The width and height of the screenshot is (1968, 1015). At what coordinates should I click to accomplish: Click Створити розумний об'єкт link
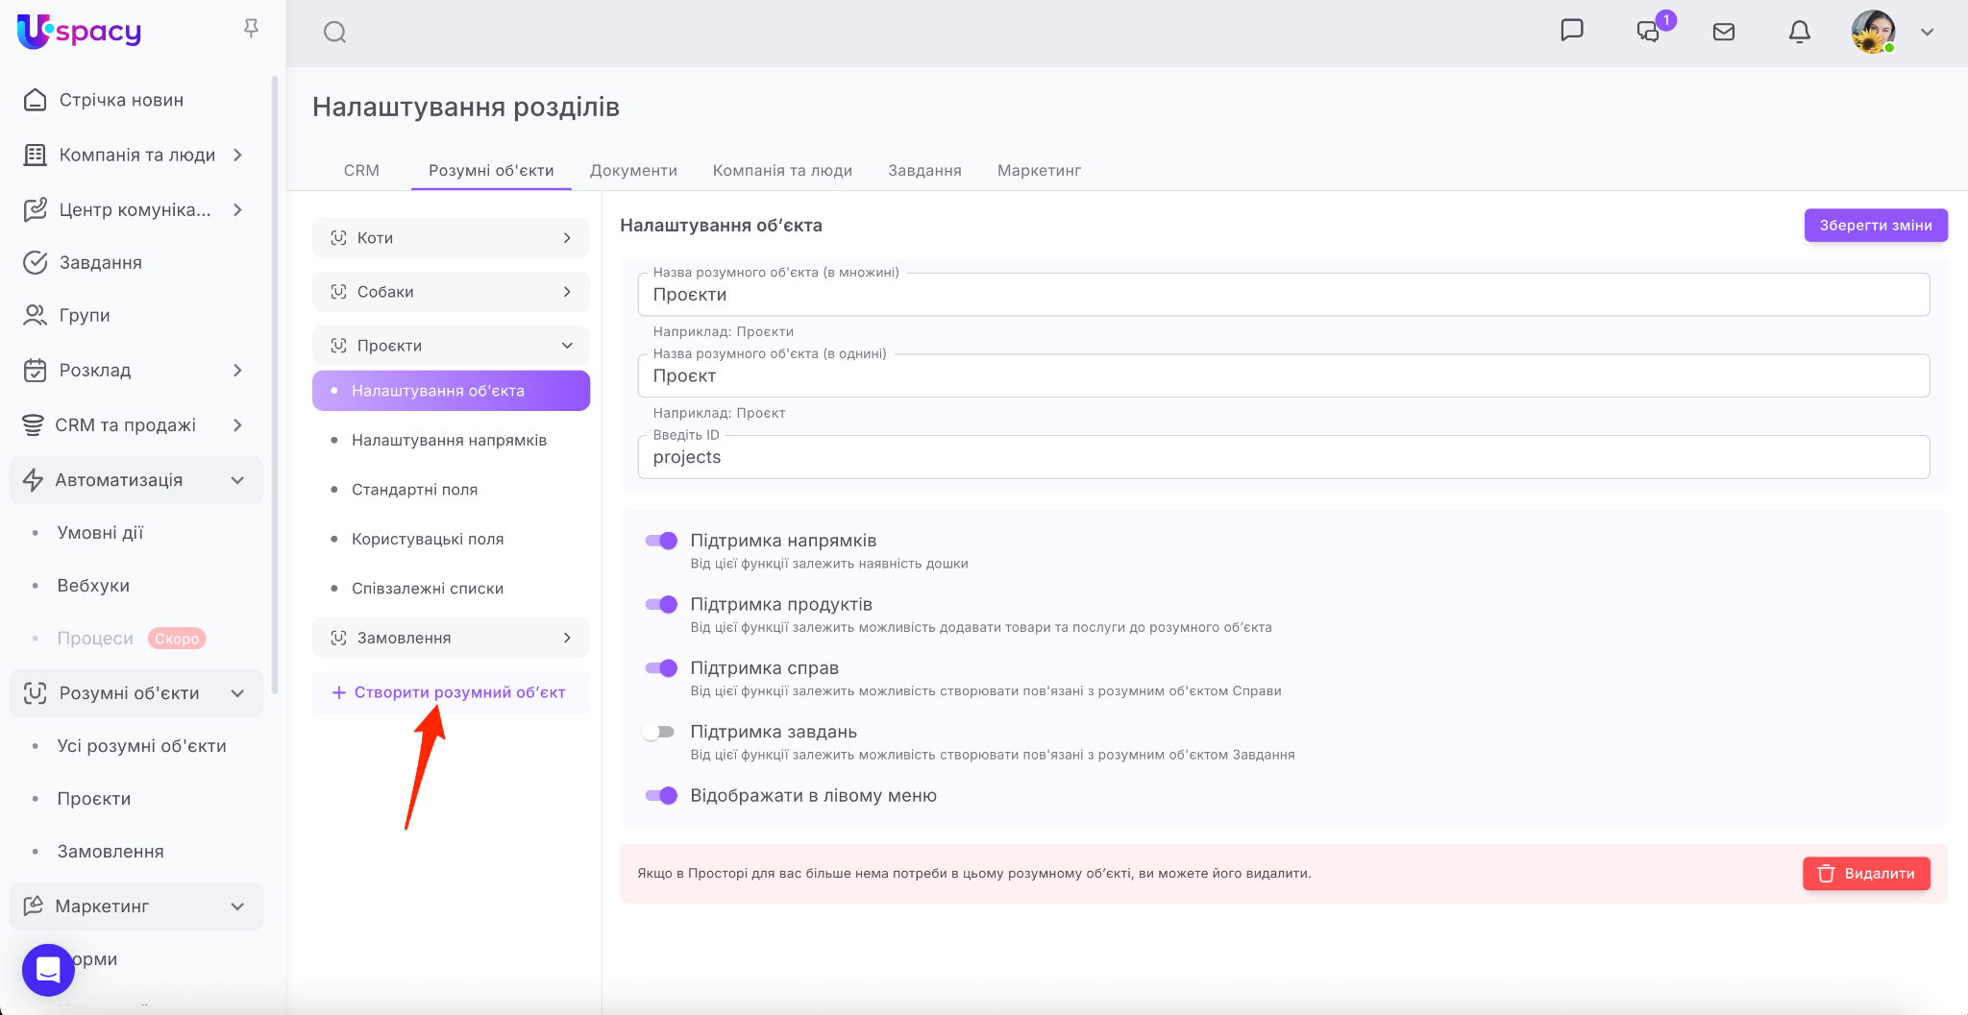(450, 692)
